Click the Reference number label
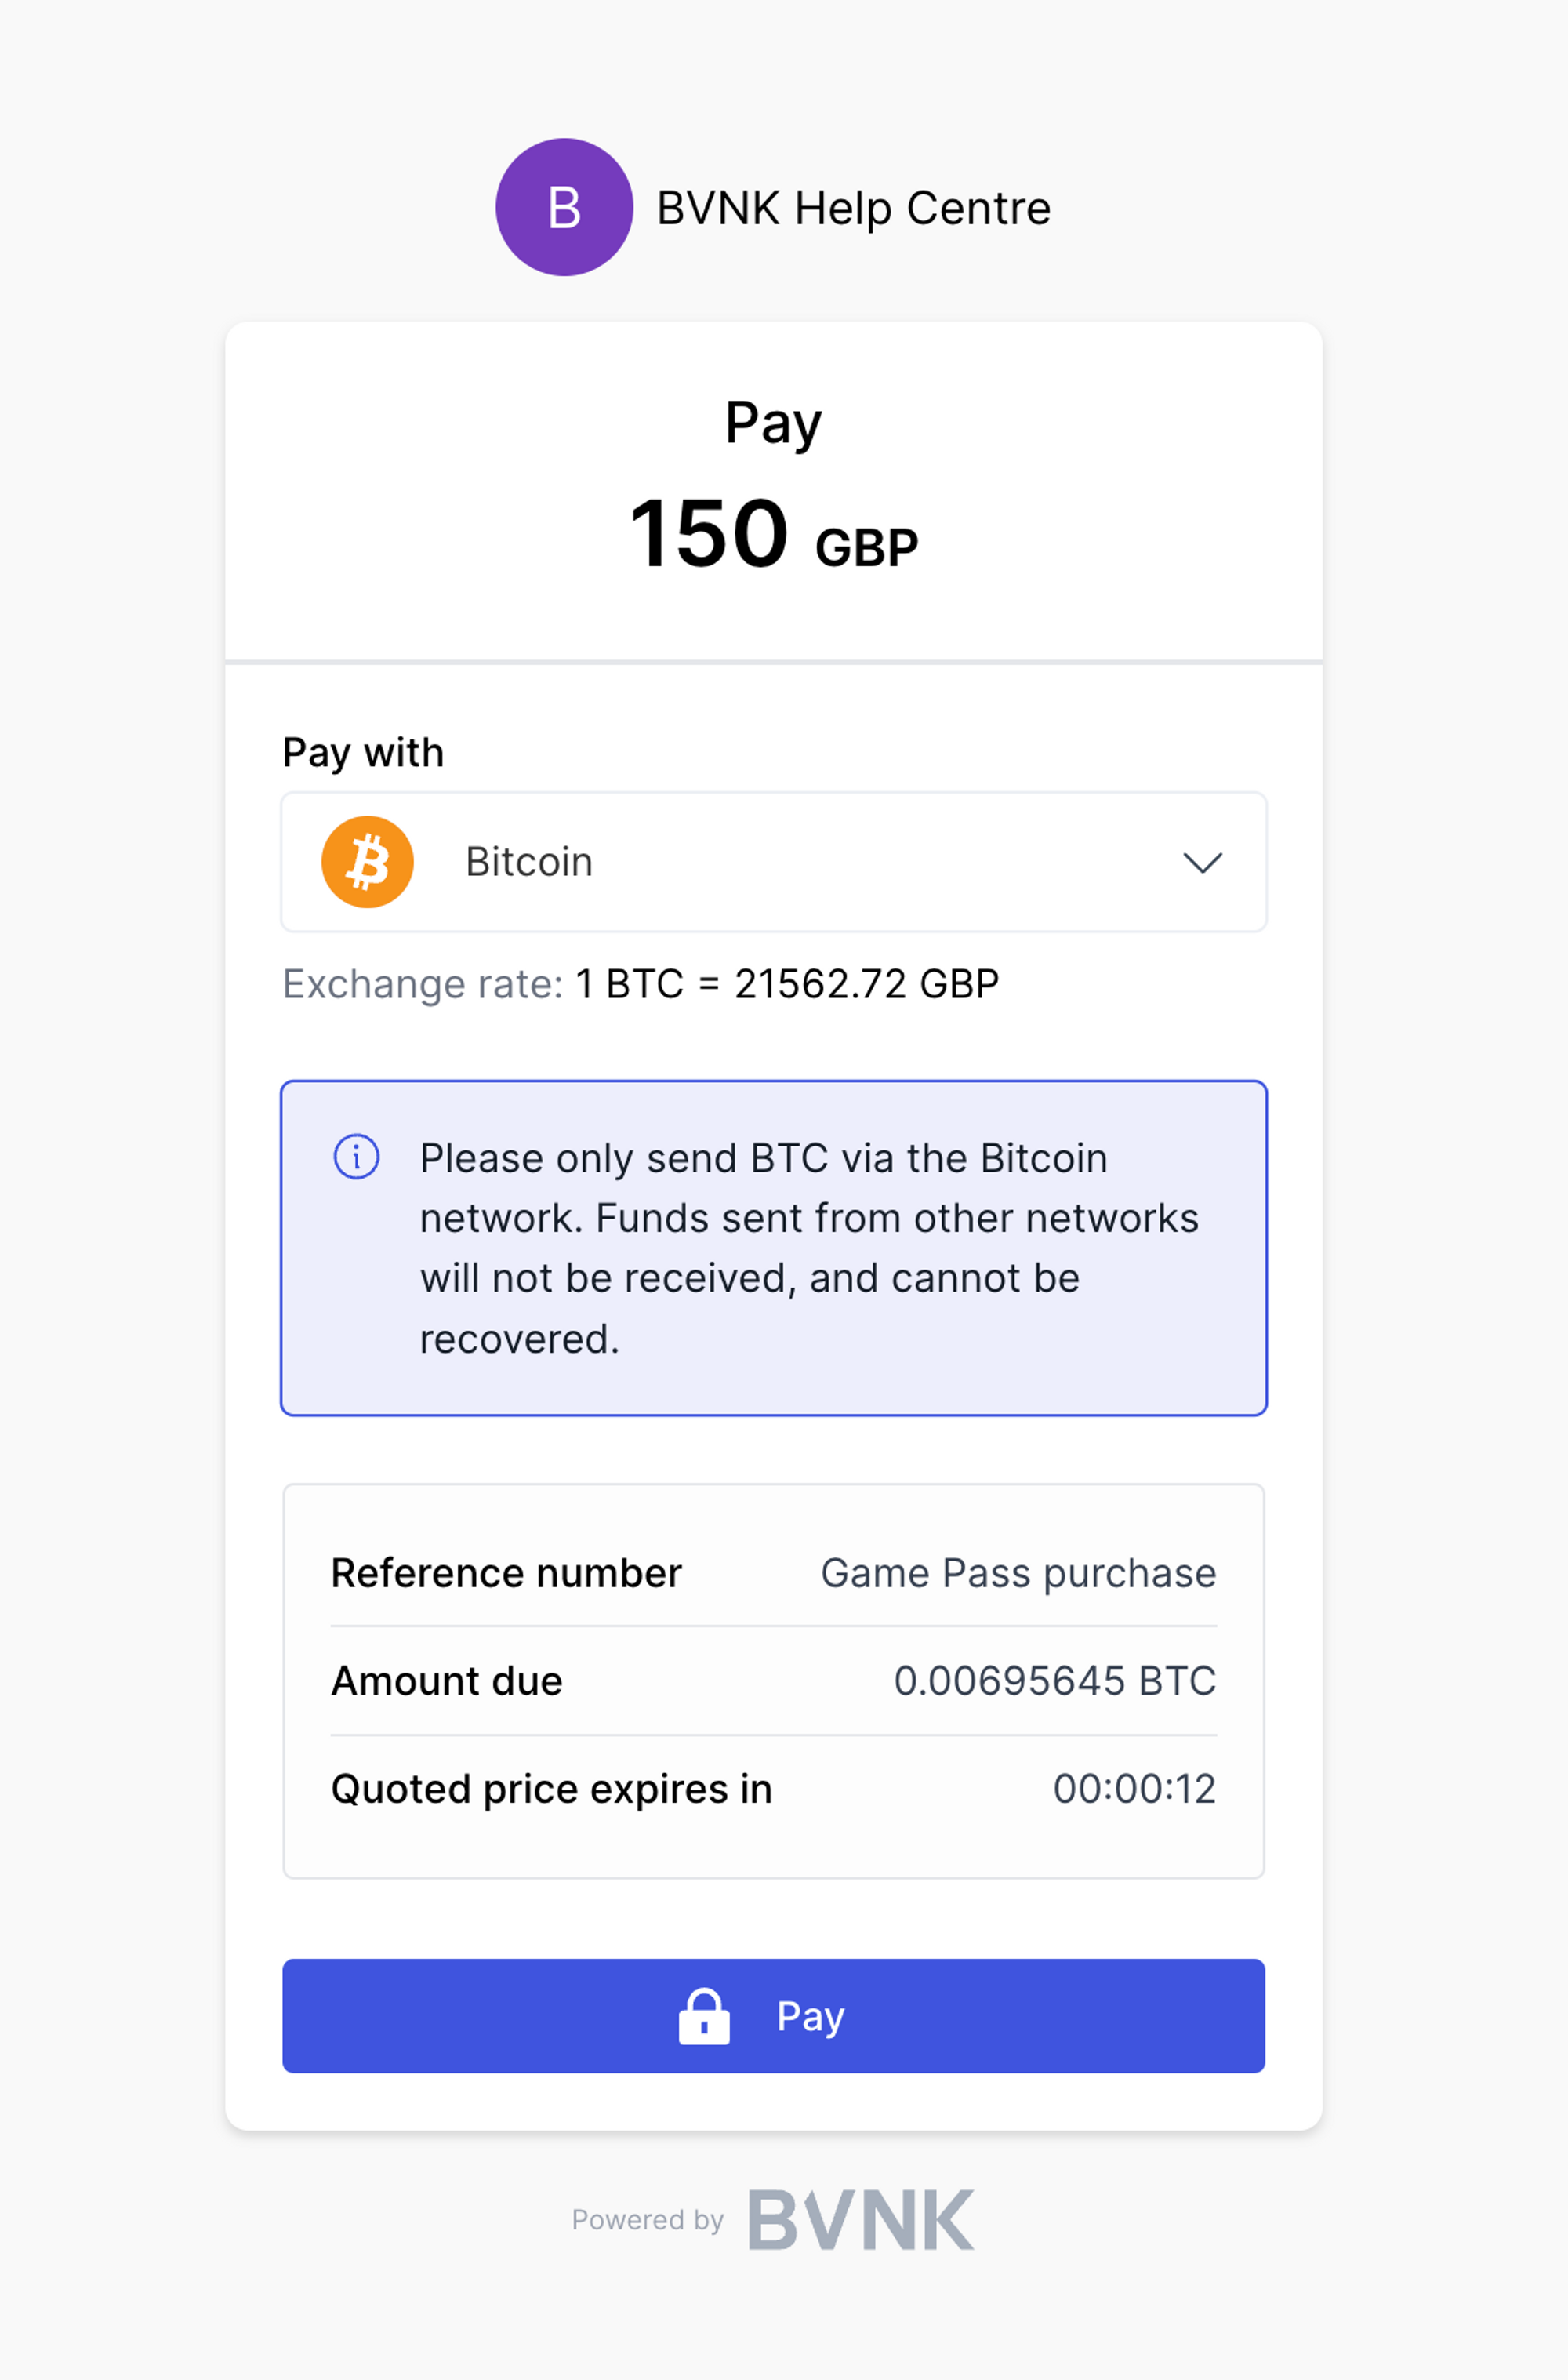This screenshot has width=1568, height=2380. (x=506, y=1573)
